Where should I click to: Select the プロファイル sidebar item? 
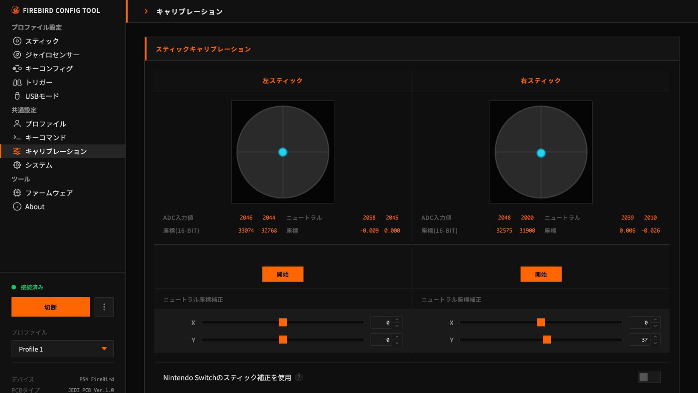[x=45, y=124]
